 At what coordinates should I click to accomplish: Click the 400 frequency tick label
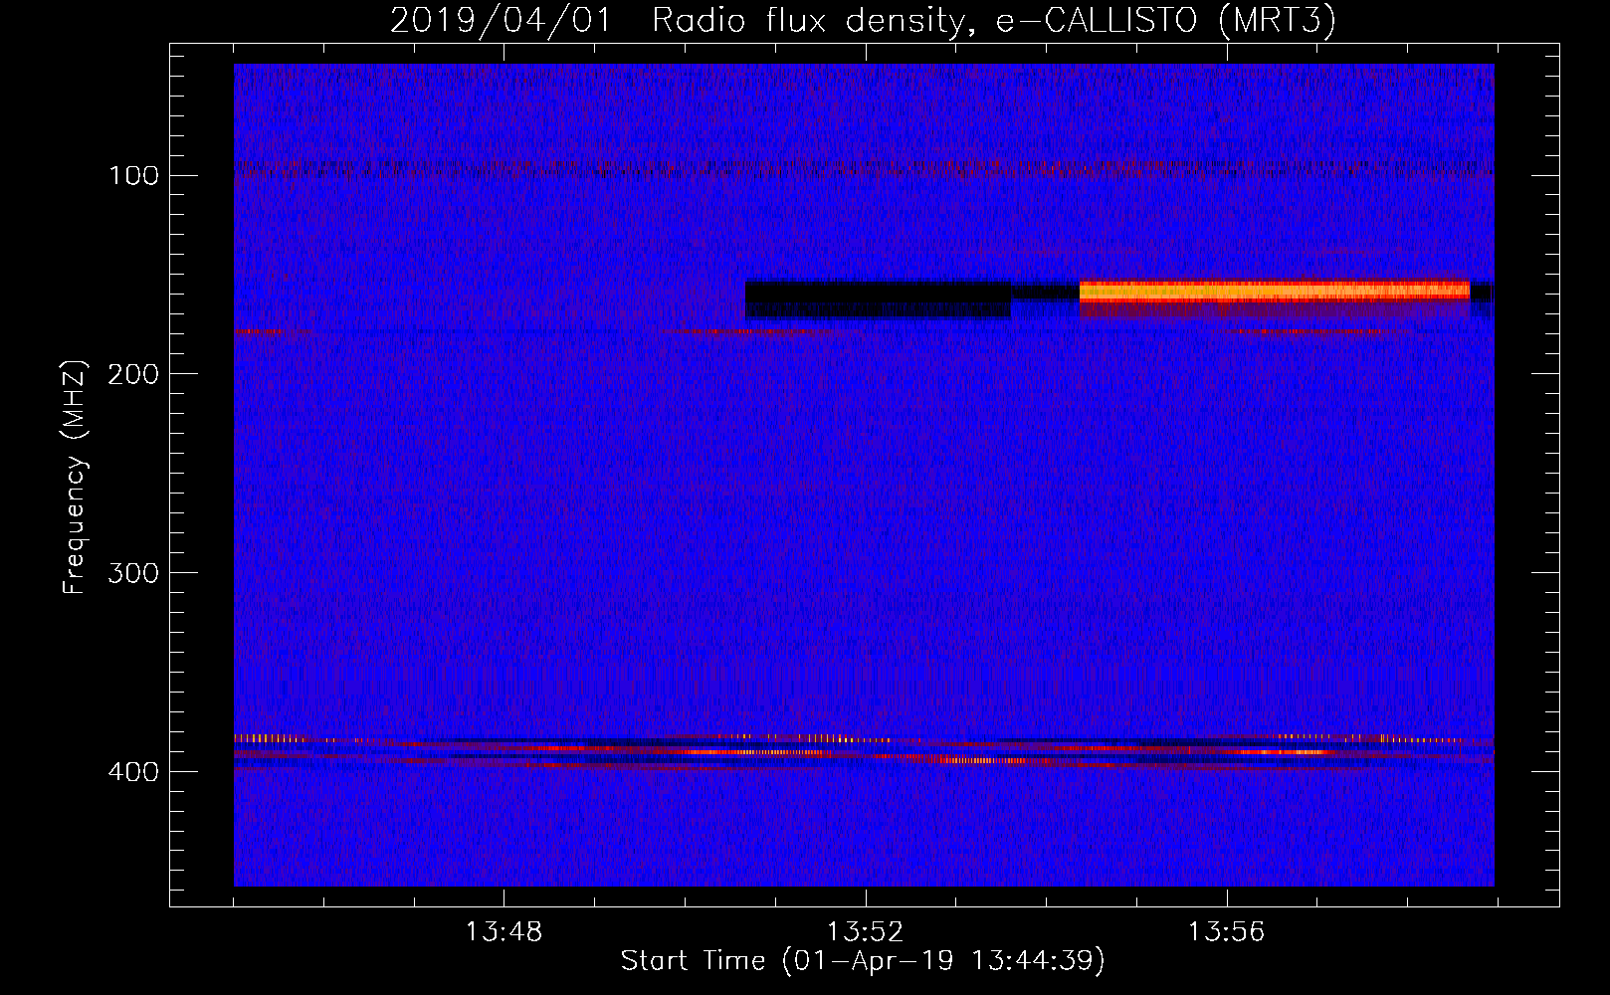133,772
